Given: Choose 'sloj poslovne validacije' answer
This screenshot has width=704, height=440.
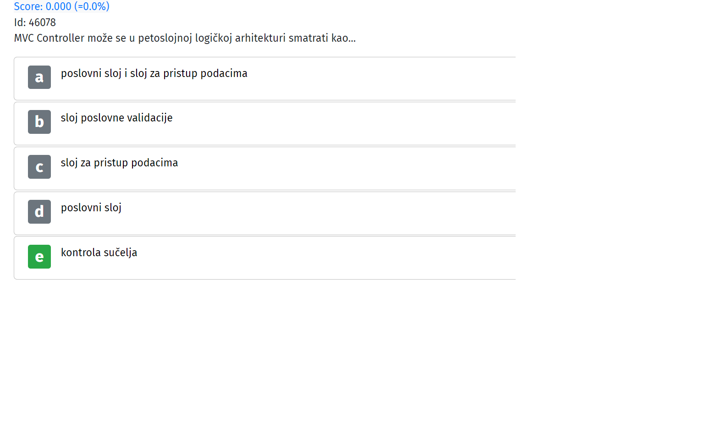Looking at the screenshot, I should click(116, 118).
